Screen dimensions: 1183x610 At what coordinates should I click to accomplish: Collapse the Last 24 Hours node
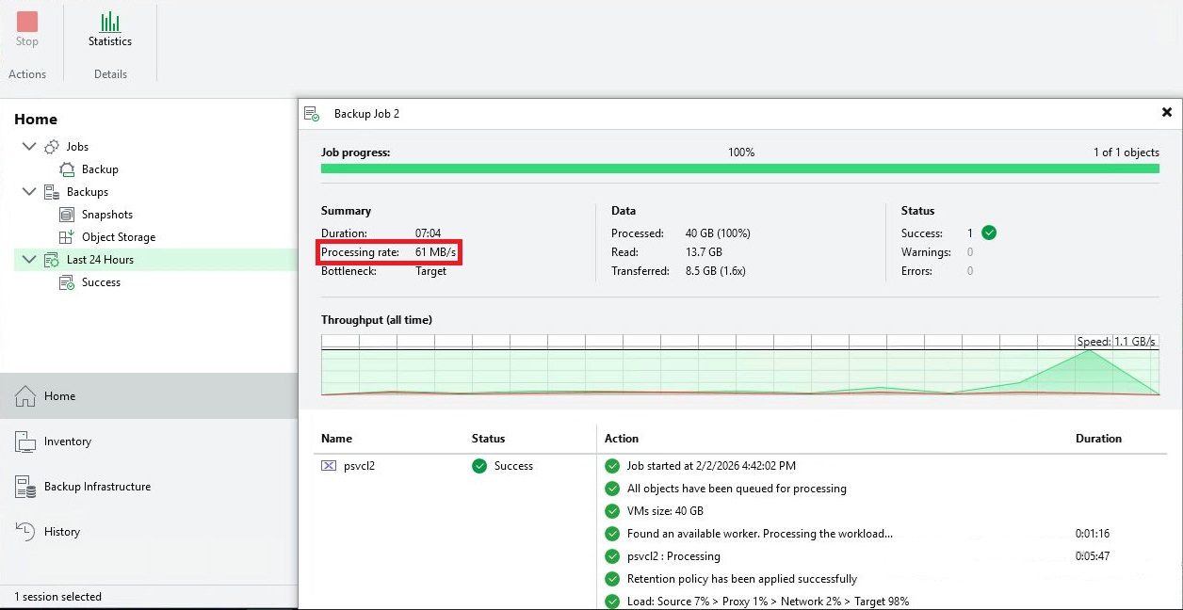point(29,260)
